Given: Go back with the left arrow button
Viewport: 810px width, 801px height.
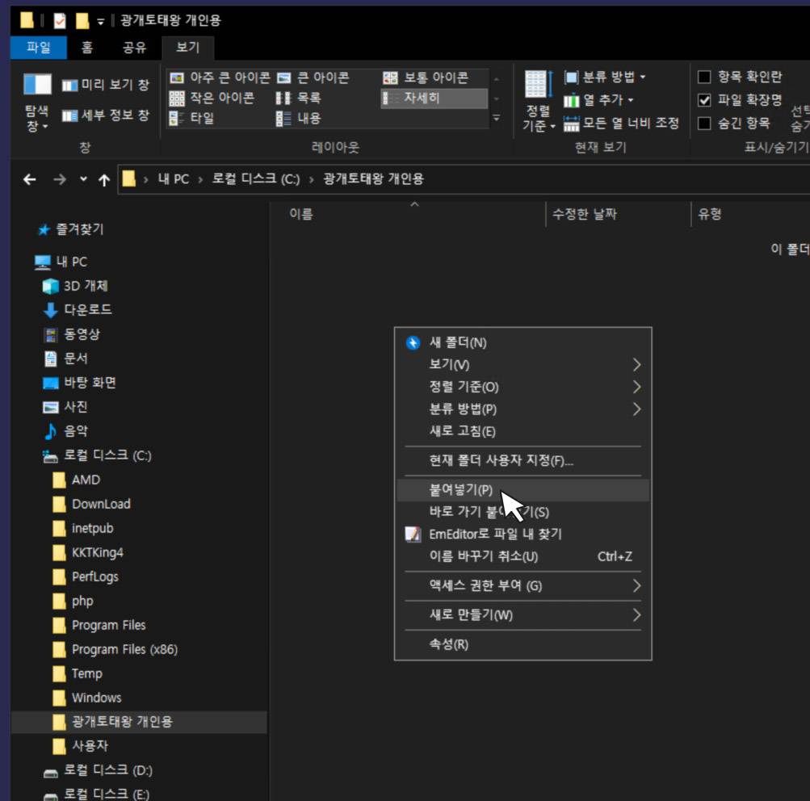Looking at the screenshot, I should point(30,179).
